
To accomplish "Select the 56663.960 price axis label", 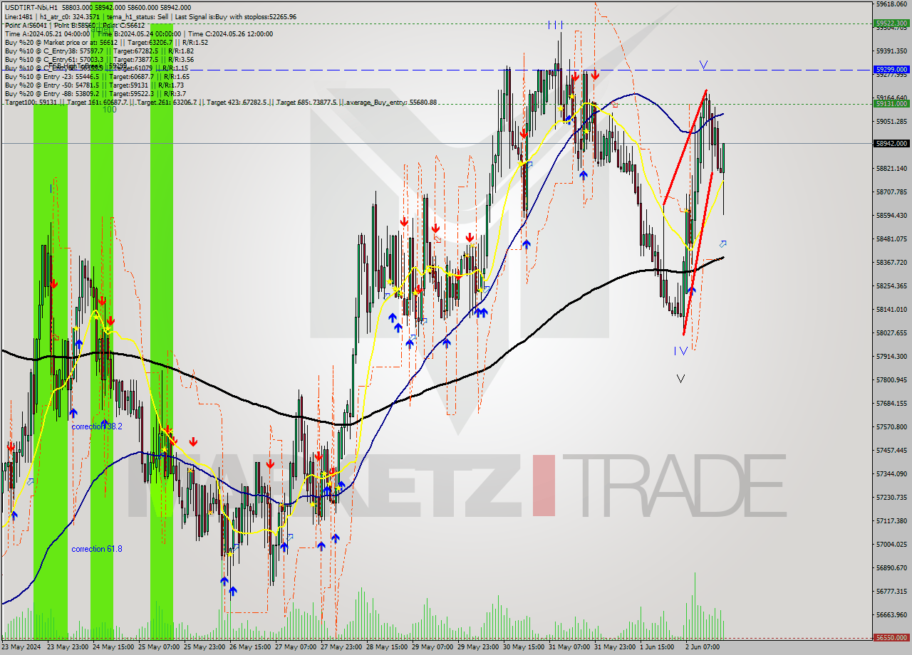I will (x=892, y=615).
